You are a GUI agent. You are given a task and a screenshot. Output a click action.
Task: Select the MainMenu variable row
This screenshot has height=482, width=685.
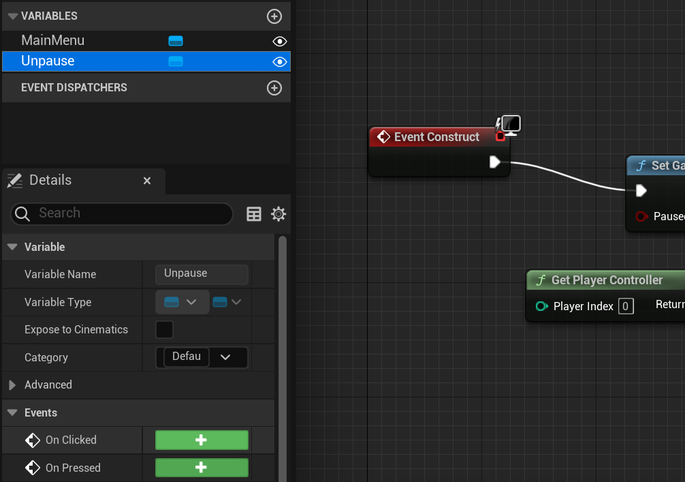pos(146,41)
